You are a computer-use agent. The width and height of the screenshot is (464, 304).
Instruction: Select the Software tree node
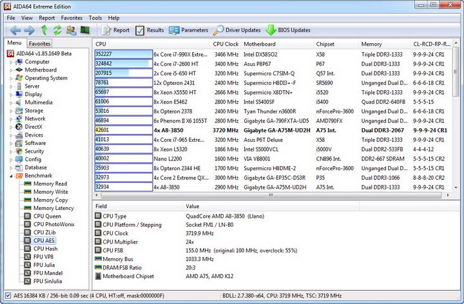35,143
